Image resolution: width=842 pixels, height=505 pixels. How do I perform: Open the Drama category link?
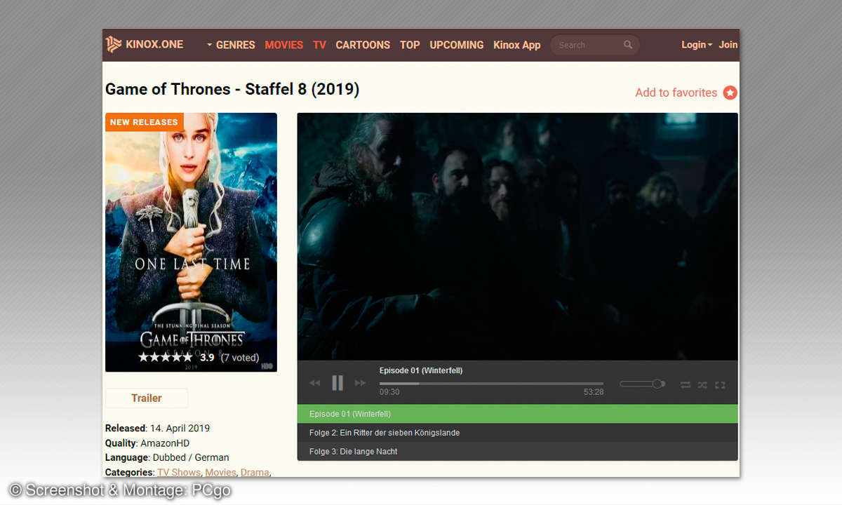pyautogui.click(x=255, y=472)
